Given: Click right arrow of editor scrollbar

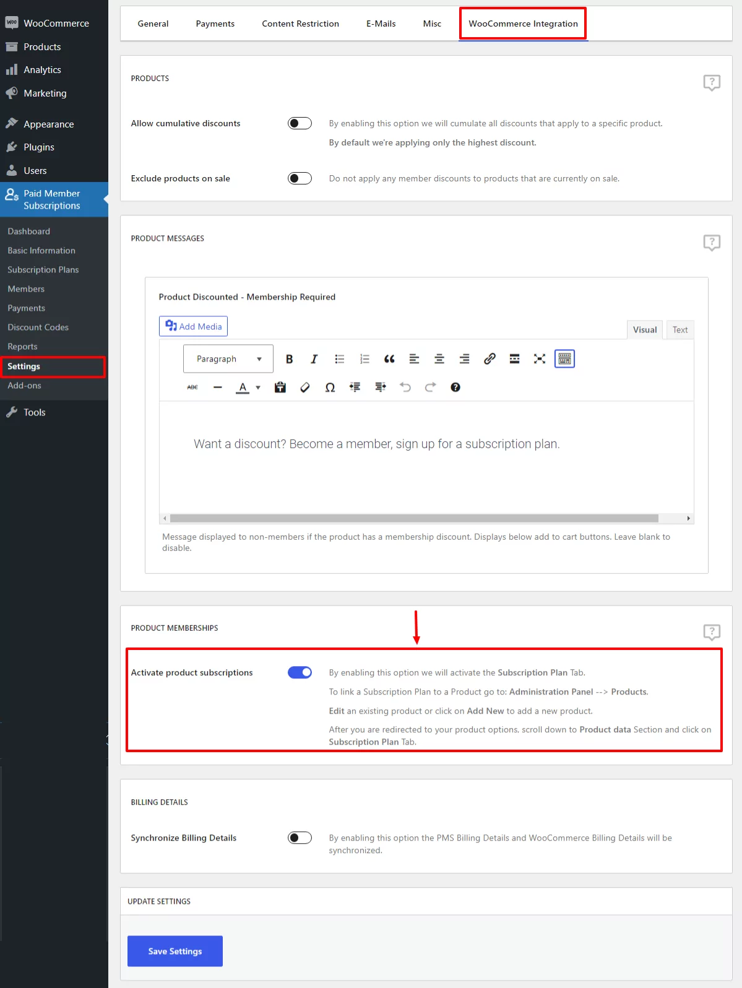Looking at the screenshot, I should 688,518.
